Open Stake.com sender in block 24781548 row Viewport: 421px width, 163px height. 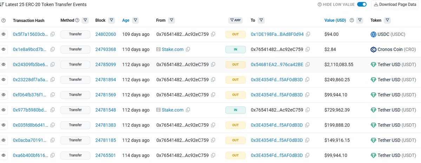pyautogui.click(x=172, y=110)
